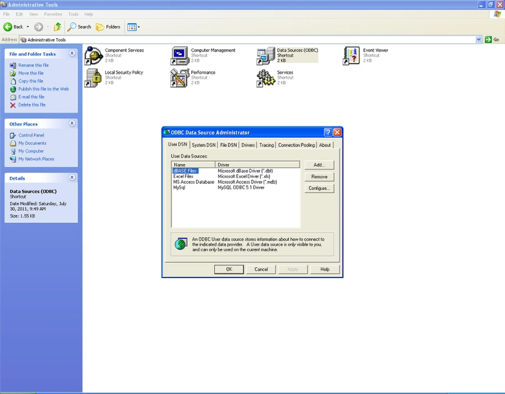Switch to the File DSN tab
The image size is (505, 394).
229,145
